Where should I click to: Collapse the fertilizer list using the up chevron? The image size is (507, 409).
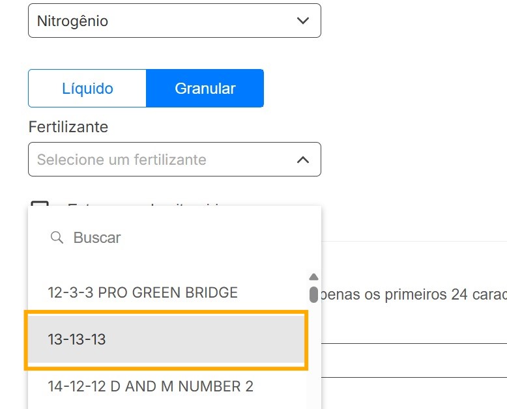click(x=303, y=160)
